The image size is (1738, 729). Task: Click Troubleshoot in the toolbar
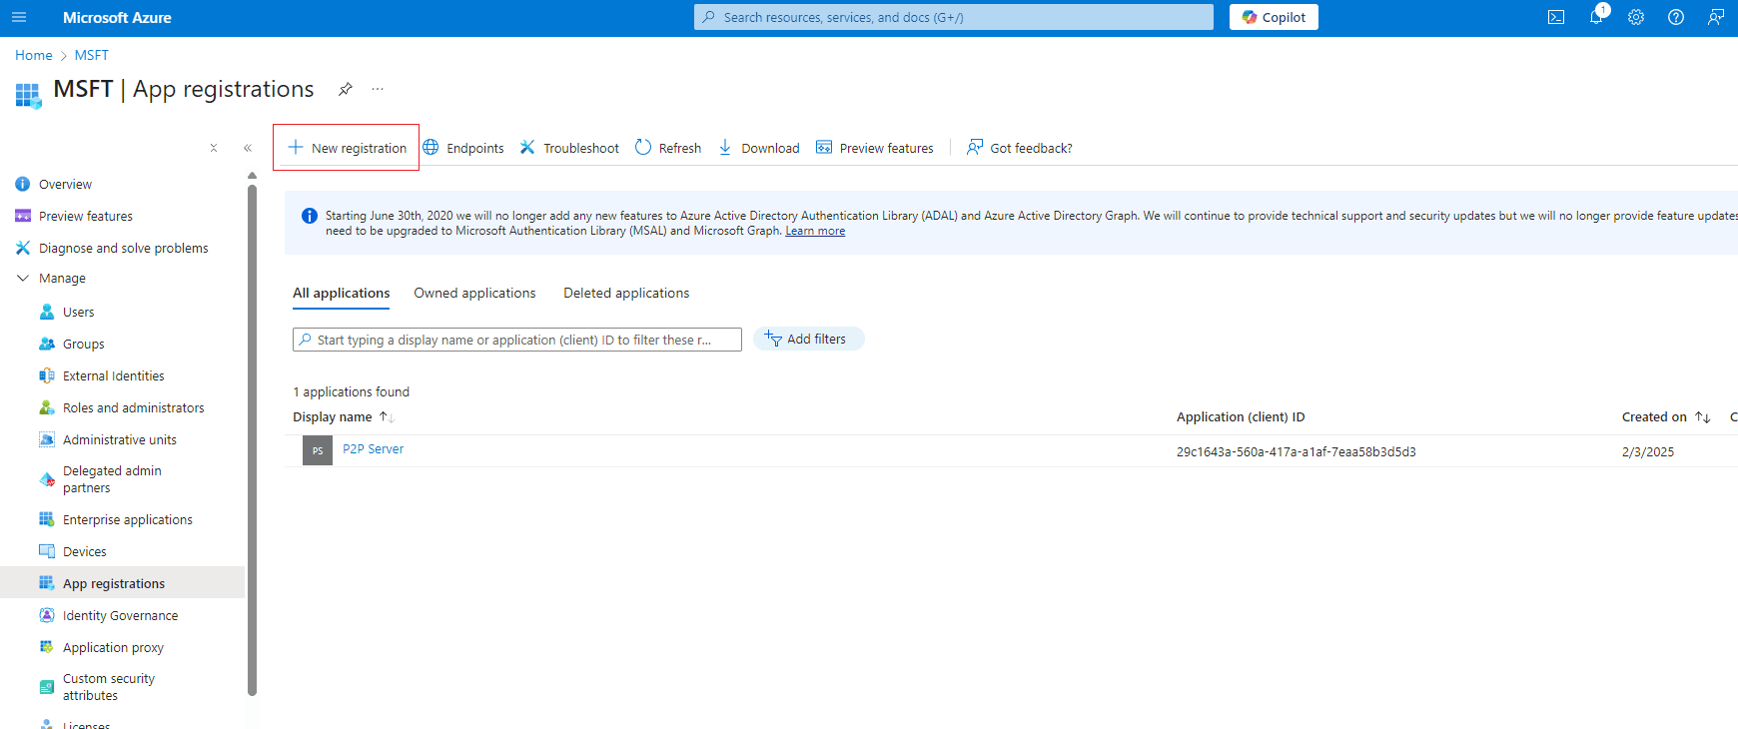click(569, 148)
